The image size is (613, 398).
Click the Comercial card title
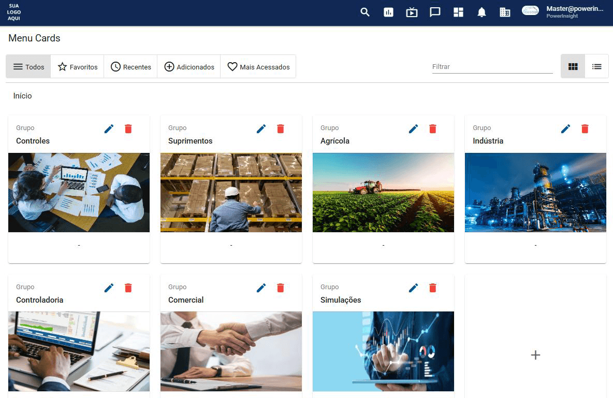tap(186, 300)
